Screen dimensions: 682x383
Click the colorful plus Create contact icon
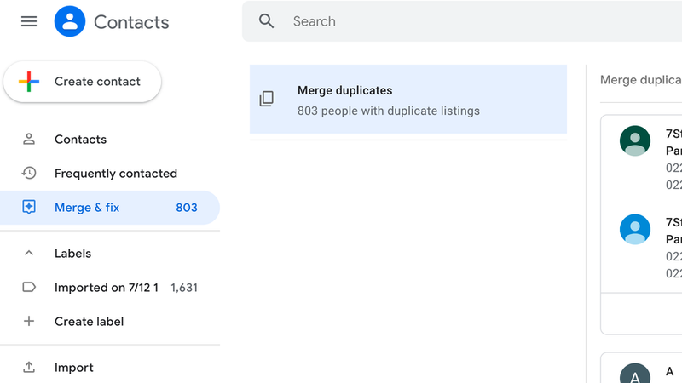(x=29, y=82)
